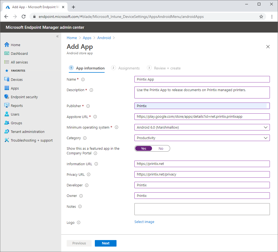Open the Apps grid icon in the sidebar
The image size is (278, 252).
coord(7,88)
